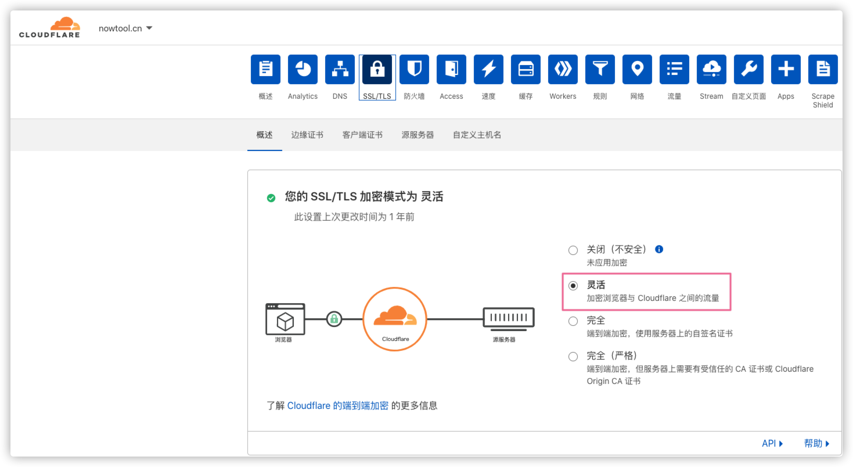
Task: Select the 灵活 radio option
Action: coord(573,285)
